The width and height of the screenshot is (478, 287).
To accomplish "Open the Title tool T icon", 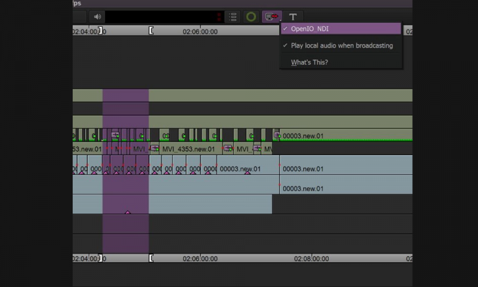I will point(293,17).
